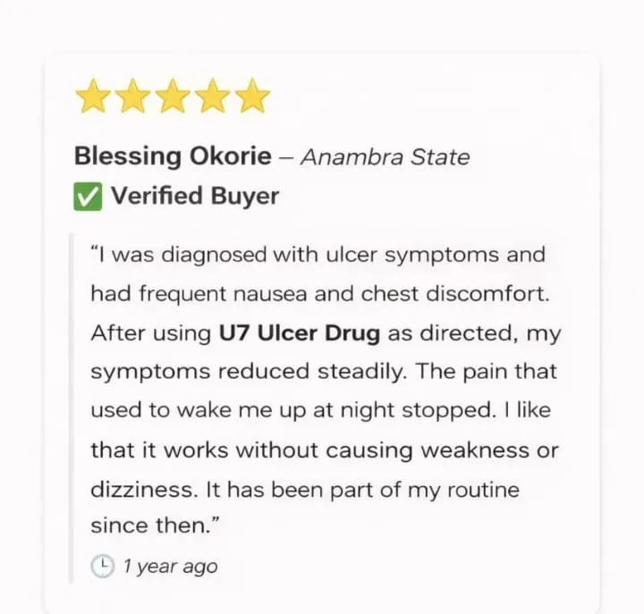Click the "1 year ago" timestamp
This screenshot has height=614, width=644.
170,566
